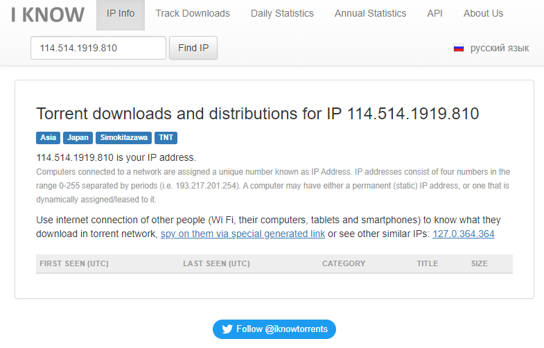
Task: Select the Asia tag badge
Action: coord(49,138)
